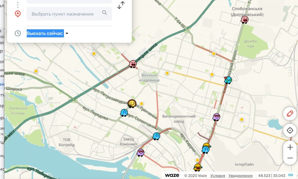Click the red destination pin icon
The height and width of the screenshot is (179, 298).
[18, 14]
